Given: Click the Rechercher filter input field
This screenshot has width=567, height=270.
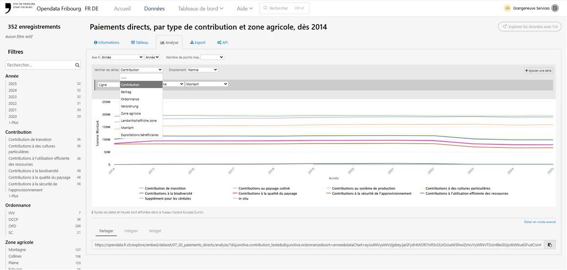Looking at the screenshot, I should (39, 65).
